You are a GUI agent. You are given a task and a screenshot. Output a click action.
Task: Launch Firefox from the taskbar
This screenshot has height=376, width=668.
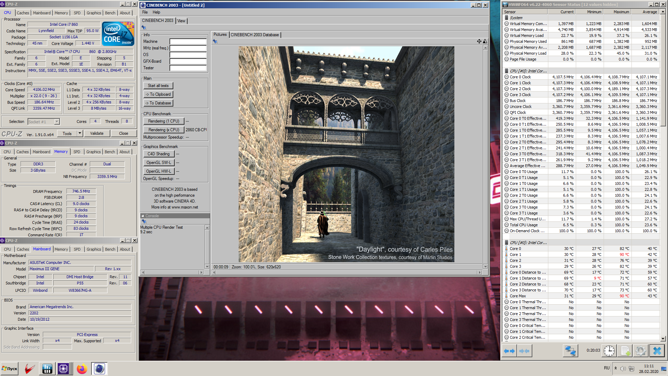point(82,369)
